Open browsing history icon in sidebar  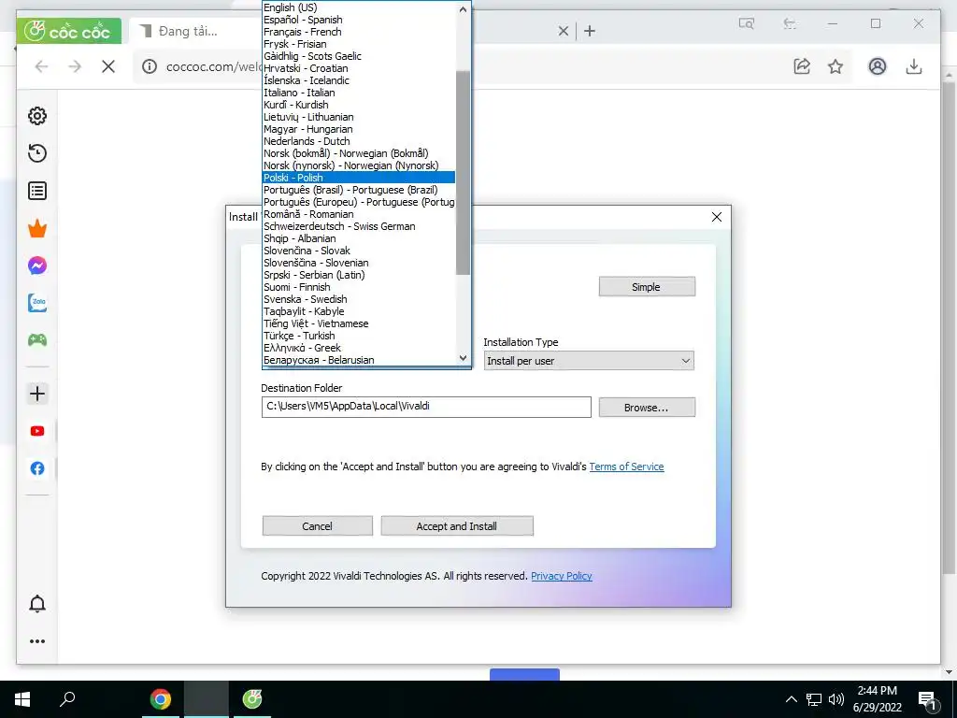coord(37,153)
